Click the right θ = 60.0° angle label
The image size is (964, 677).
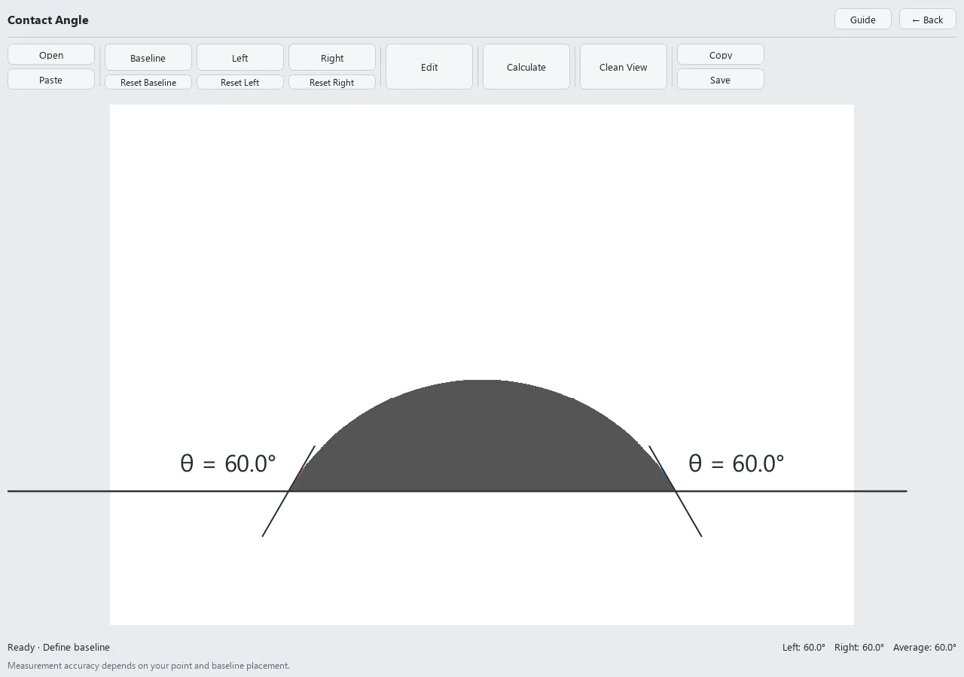coord(737,463)
